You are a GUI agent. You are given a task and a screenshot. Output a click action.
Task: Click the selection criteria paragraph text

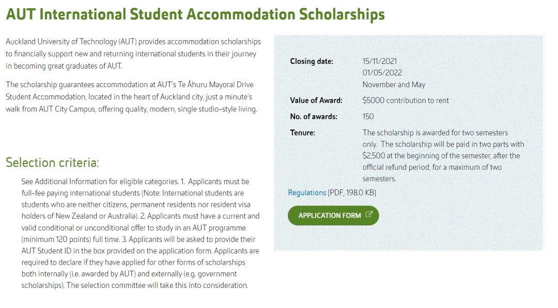(139, 233)
